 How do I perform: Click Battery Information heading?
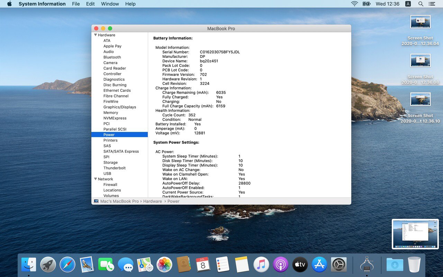(x=173, y=38)
